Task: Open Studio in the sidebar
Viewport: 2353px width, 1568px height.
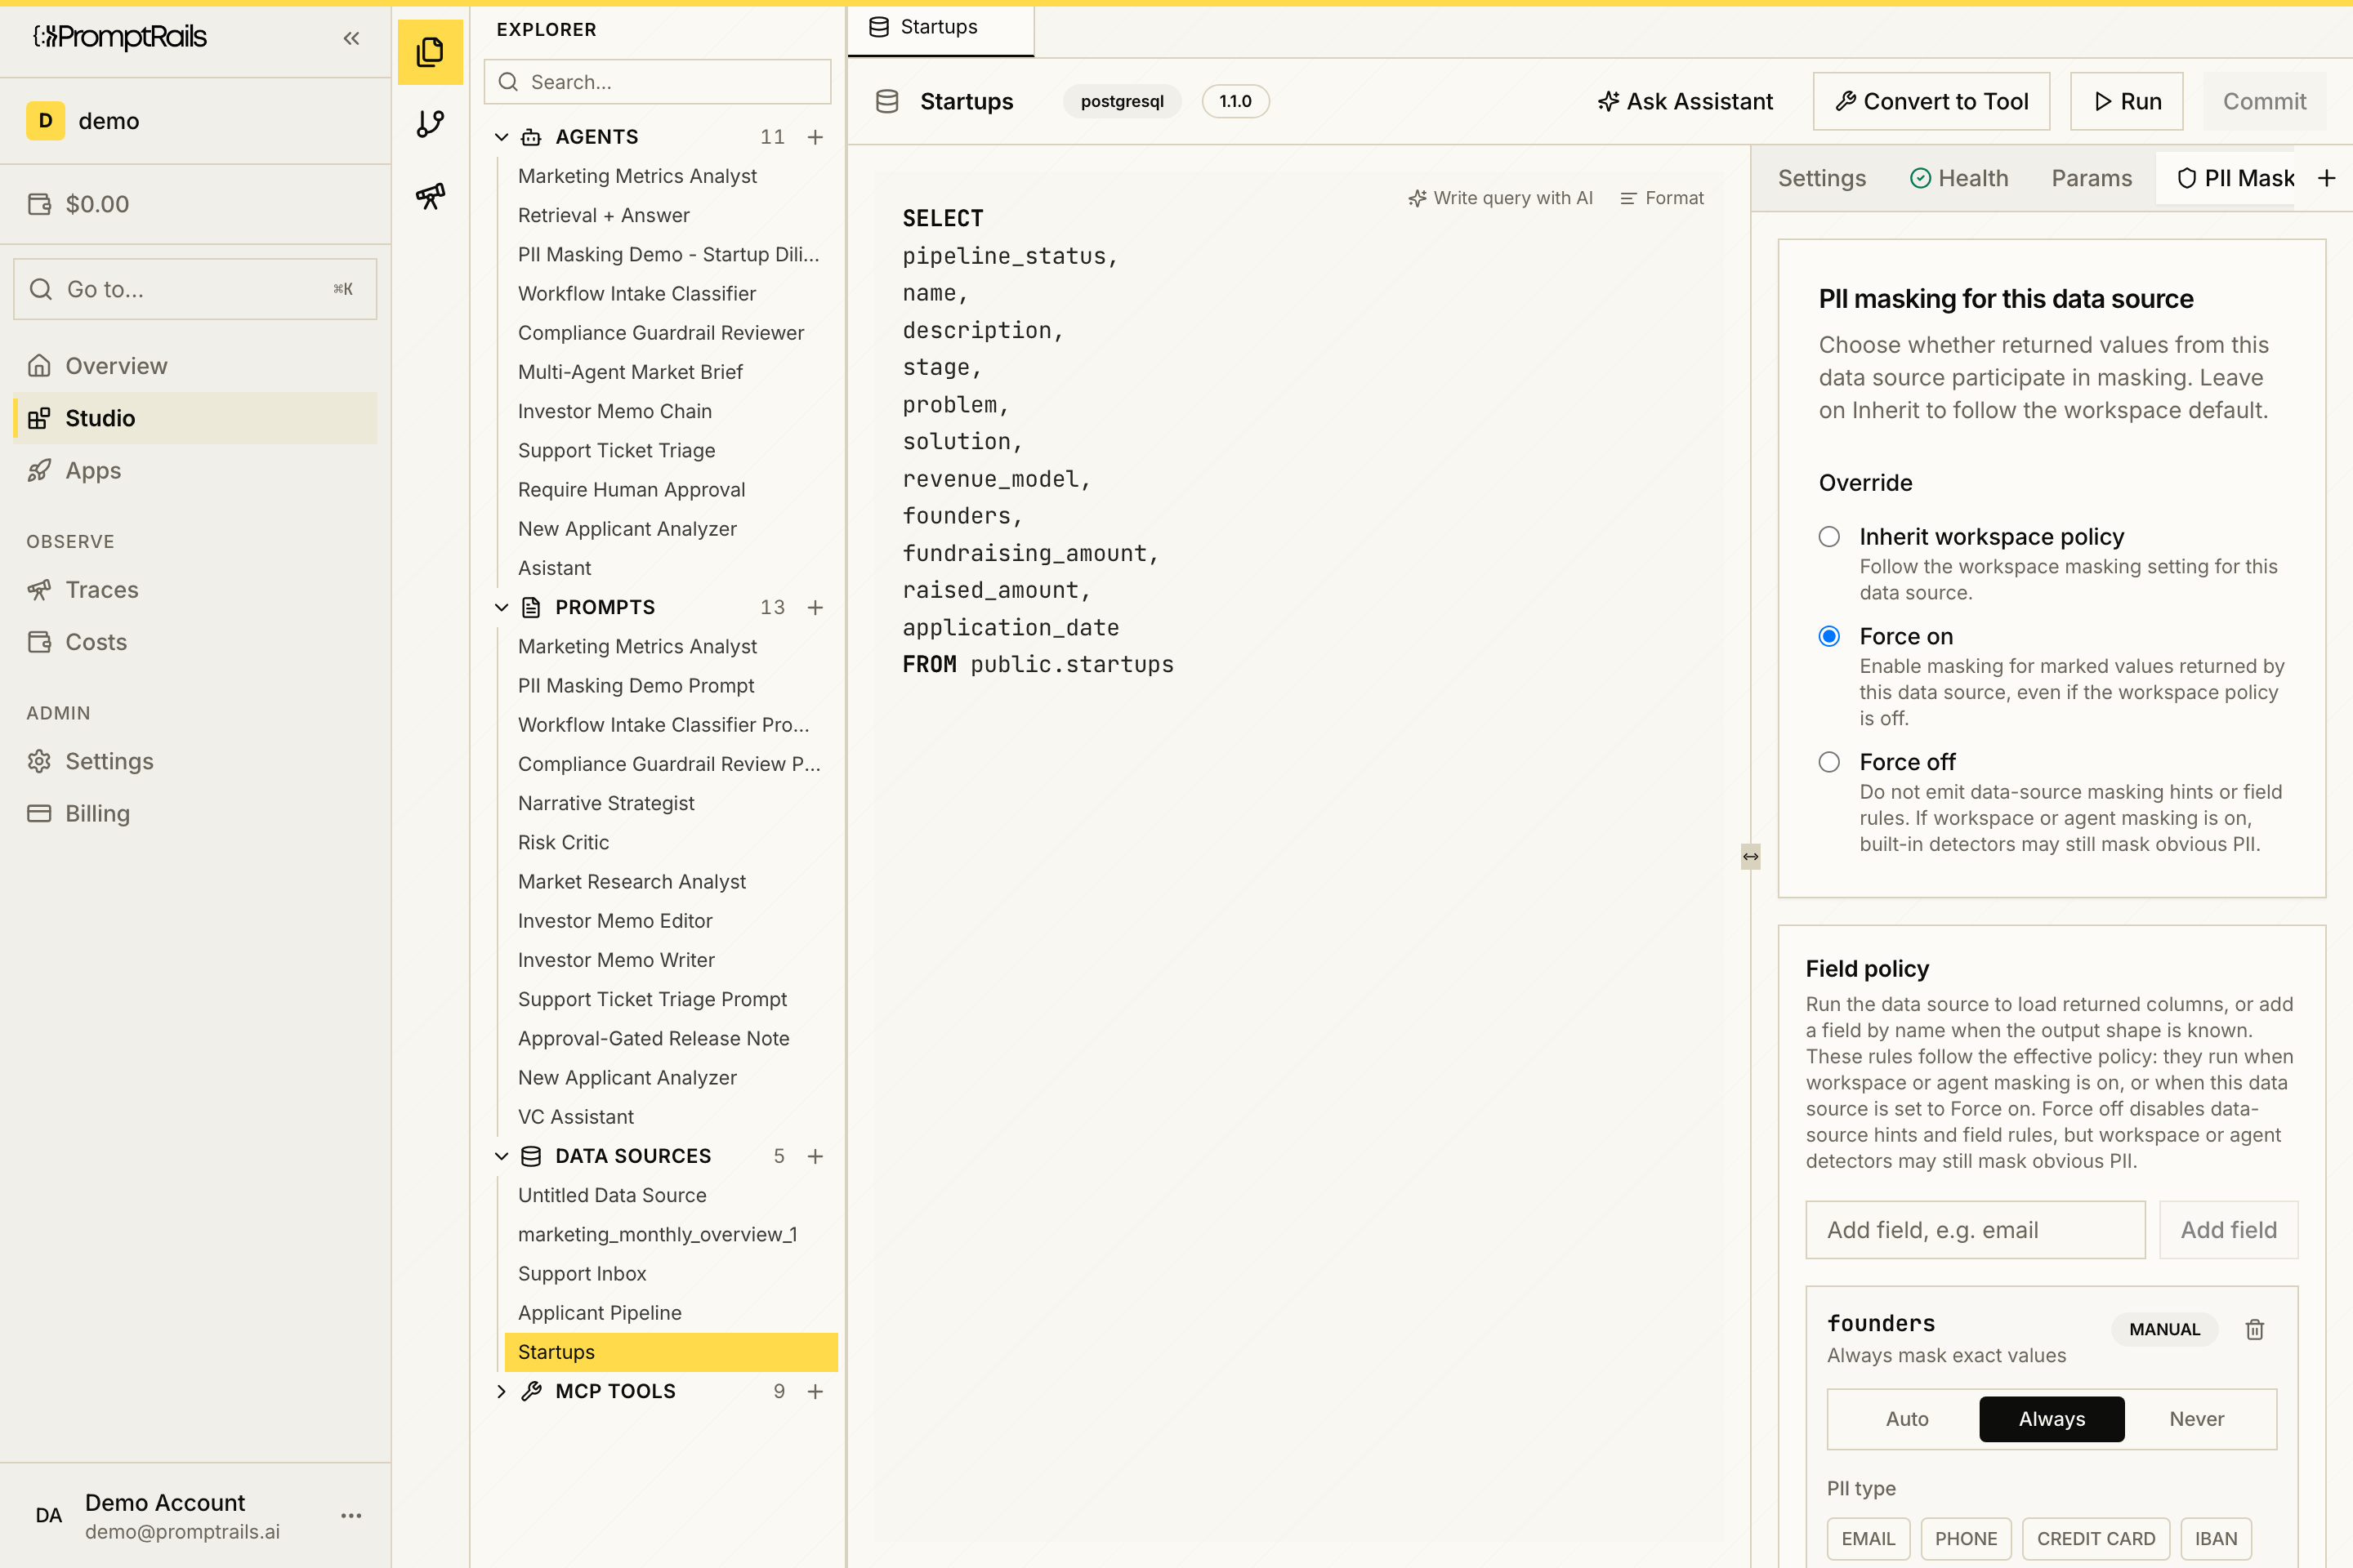Action: (195, 418)
